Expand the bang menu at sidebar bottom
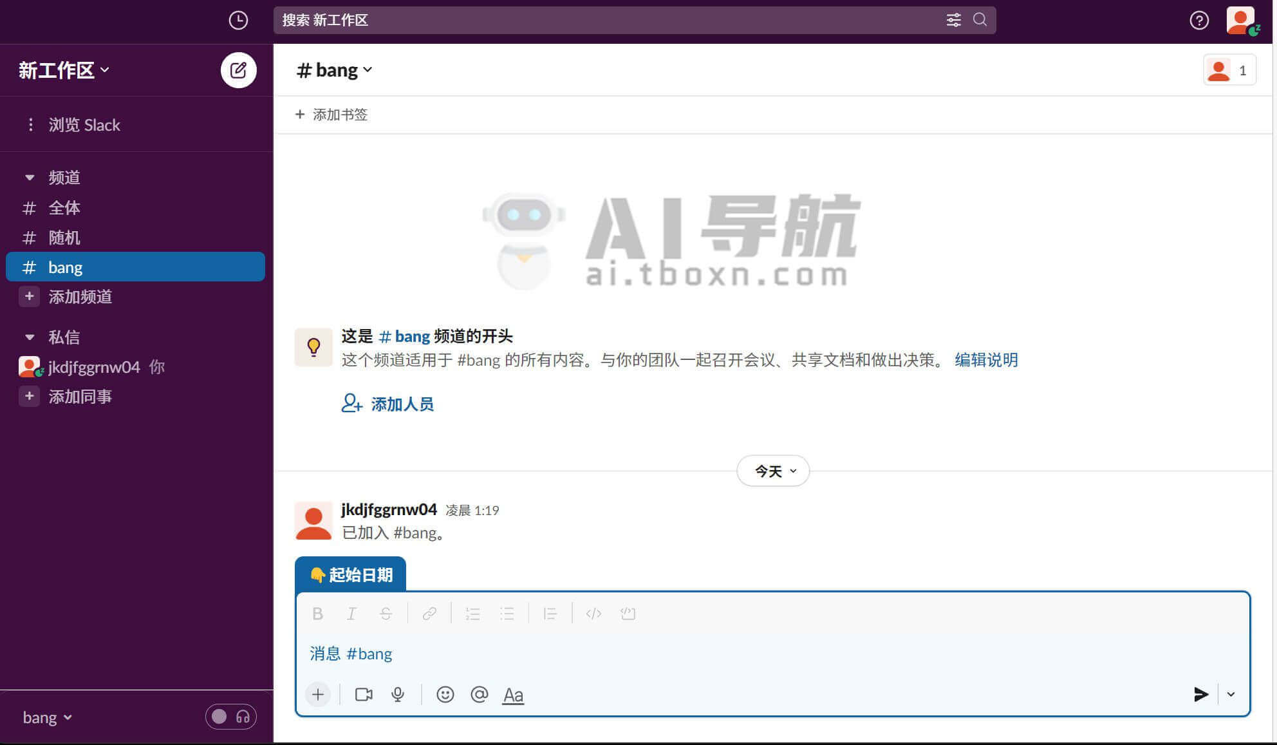 click(48, 717)
